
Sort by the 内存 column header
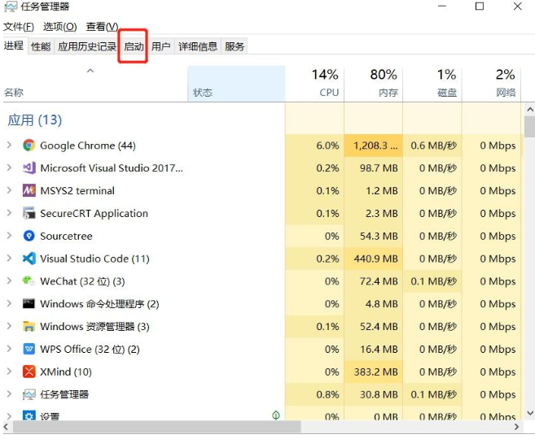point(373,85)
